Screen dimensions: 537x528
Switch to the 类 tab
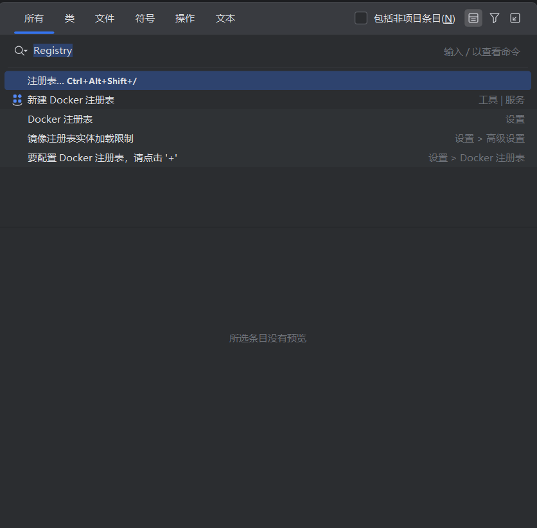coord(69,19)
